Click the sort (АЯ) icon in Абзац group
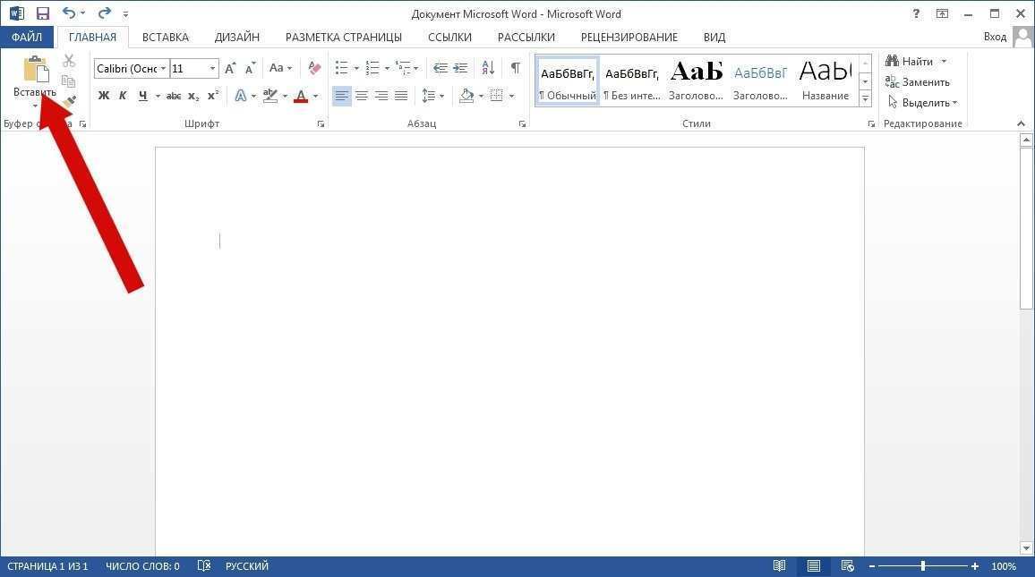 pyautogui.click(x=487, y=67)
